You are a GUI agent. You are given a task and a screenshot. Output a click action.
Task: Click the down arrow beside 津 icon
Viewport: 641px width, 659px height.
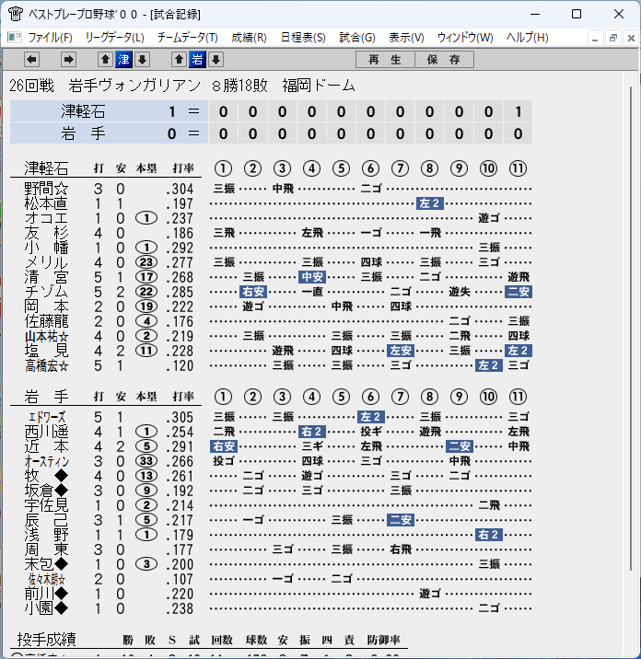(x=142, y=60)
